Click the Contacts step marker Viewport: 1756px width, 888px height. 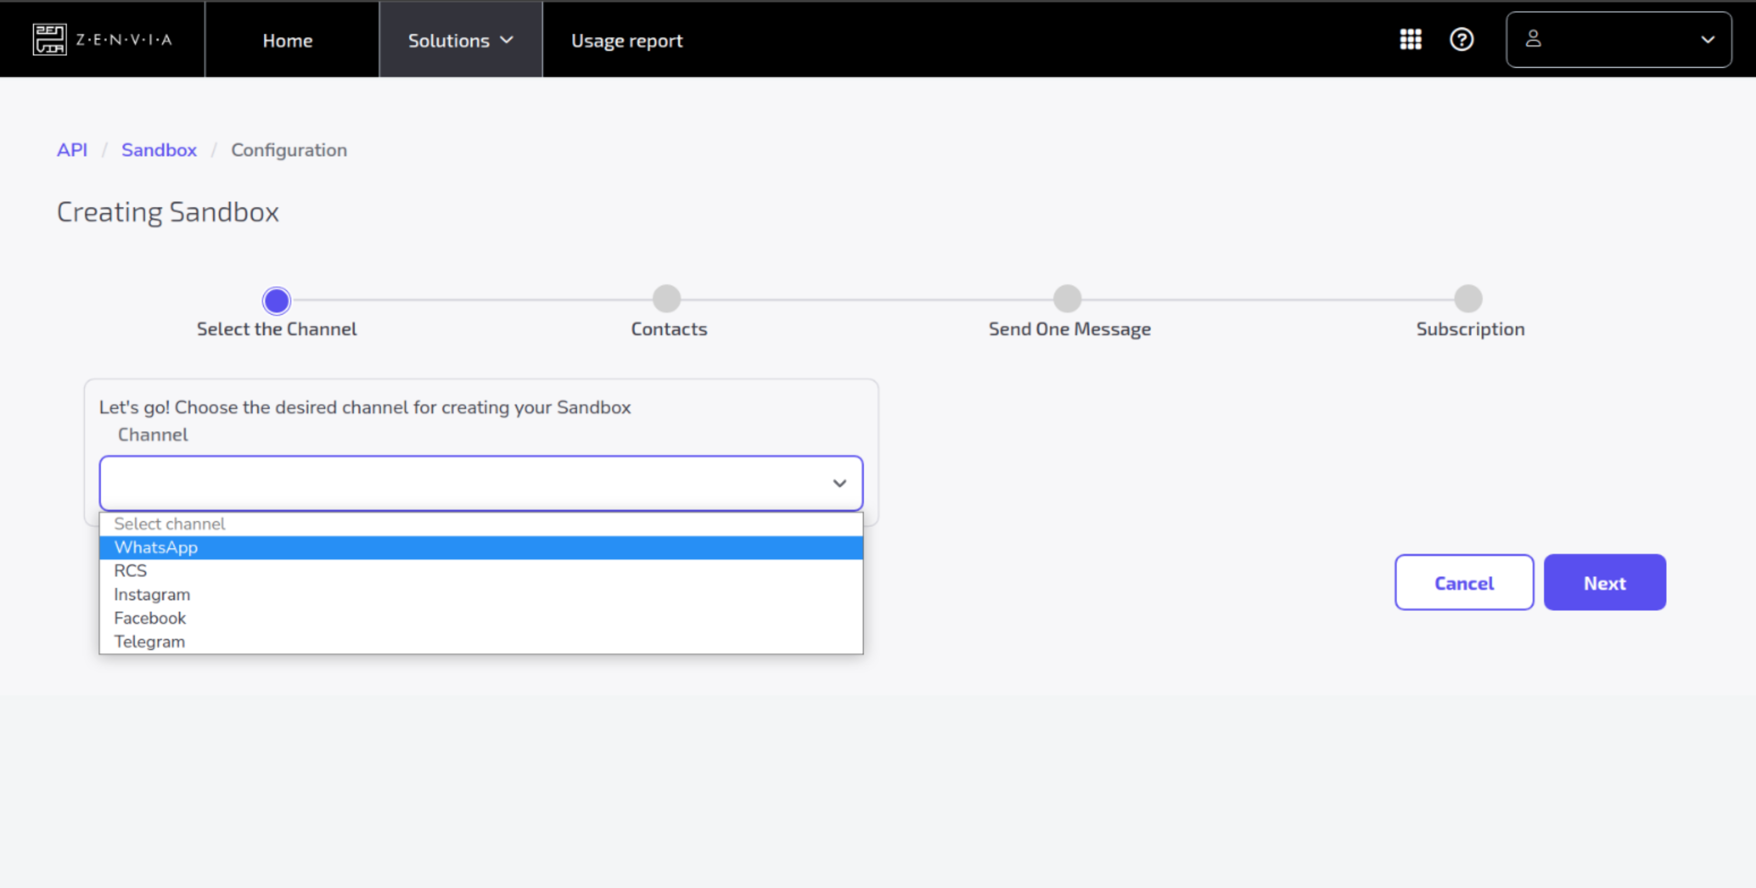tap(666, 298)
